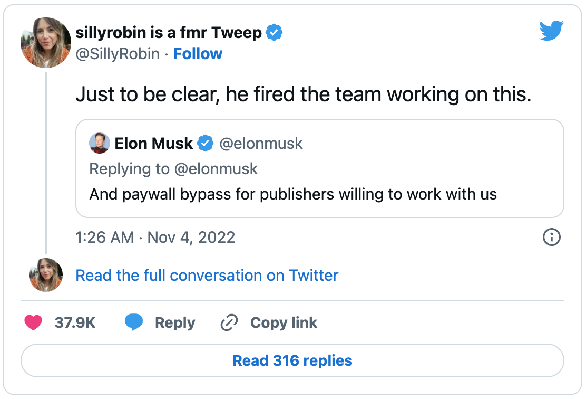Image resolution: width=586 pixels, height=399 pixels.
Task: Open the 1:26 AM Nov 4, 2022 timestamp
Action: 155,237
